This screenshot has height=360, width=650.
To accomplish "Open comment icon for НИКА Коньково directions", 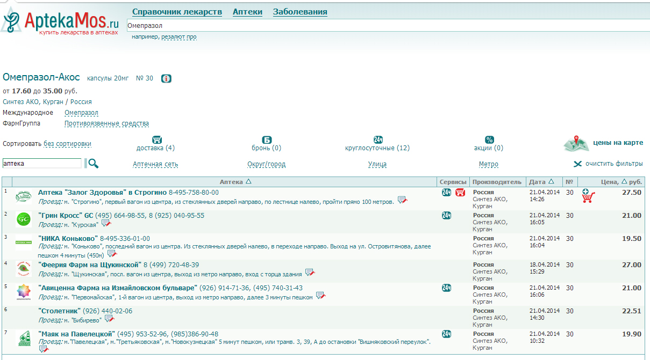I will click(x=112, y=254).
